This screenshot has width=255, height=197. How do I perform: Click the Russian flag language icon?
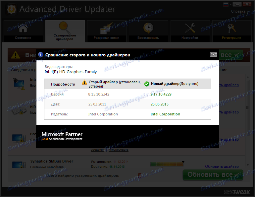[226, 5]
